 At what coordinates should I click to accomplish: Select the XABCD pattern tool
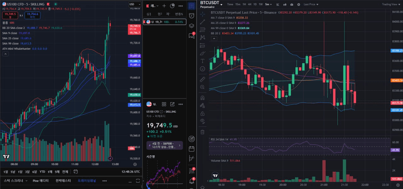tap(202, 37)
